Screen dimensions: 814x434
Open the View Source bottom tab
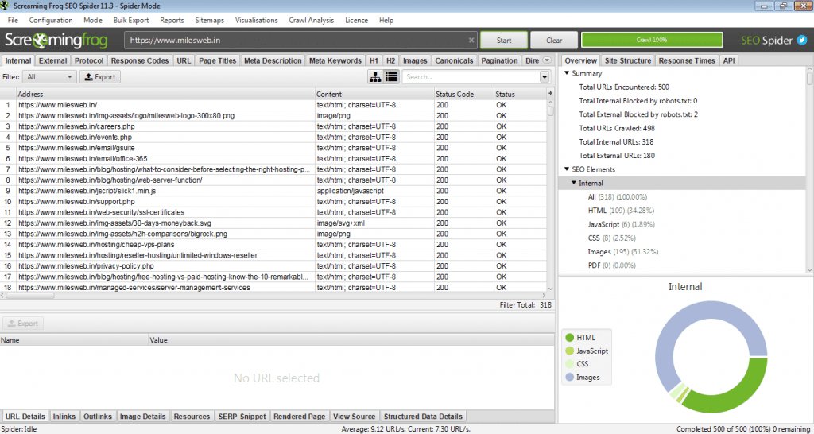point(354,417)
